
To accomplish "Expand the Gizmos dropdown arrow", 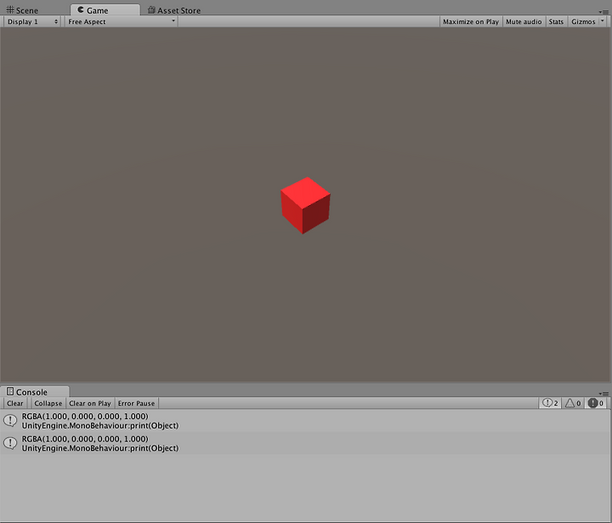I will tap(603, 21).
